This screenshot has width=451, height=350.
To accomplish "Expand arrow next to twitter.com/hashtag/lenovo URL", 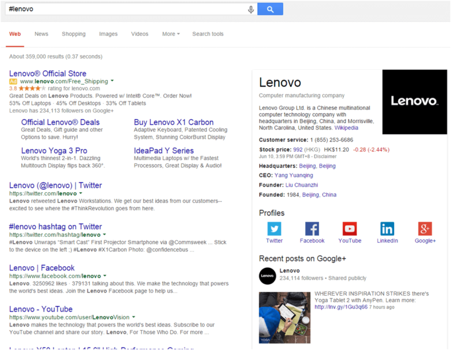I will [105, 235].
